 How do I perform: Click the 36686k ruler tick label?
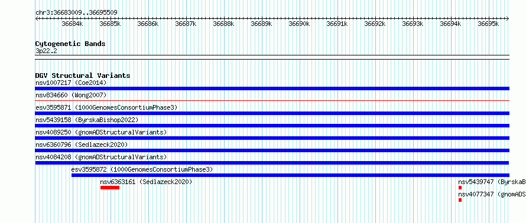coord(148,24)
